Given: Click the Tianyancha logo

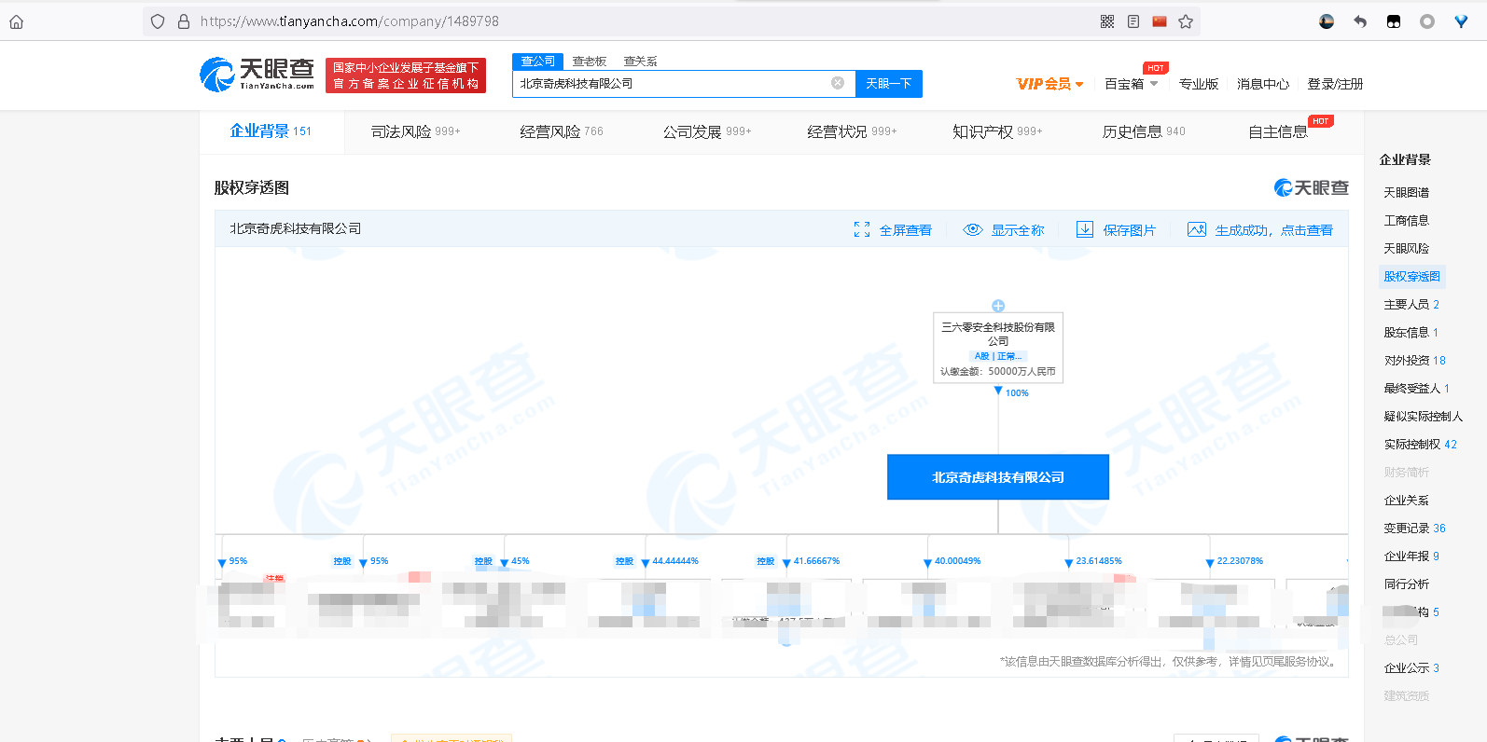Looking at the screenshot, I should [257, 75].
